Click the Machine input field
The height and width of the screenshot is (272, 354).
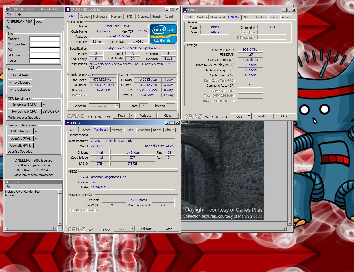pyautogui.click(x=44, y=39)
